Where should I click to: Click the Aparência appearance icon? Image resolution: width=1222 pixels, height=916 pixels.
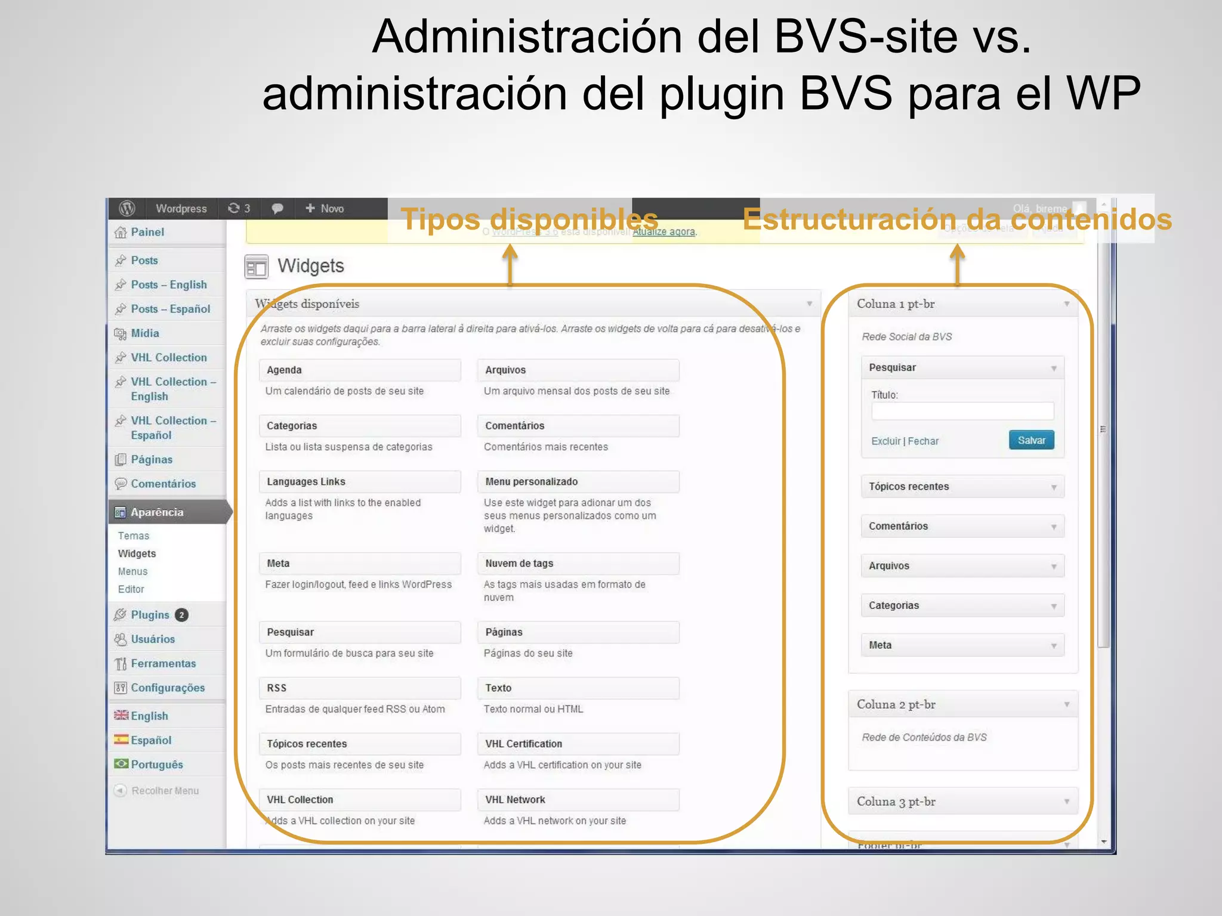coord(121,512)
